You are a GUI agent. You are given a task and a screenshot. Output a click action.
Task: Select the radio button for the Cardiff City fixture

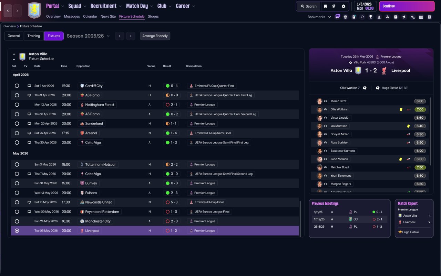pos(17,86)
